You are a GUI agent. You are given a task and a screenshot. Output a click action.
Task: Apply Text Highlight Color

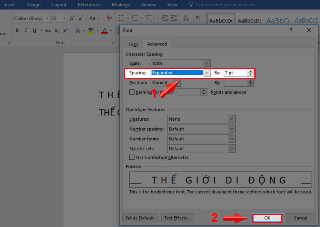click(91, 30)
